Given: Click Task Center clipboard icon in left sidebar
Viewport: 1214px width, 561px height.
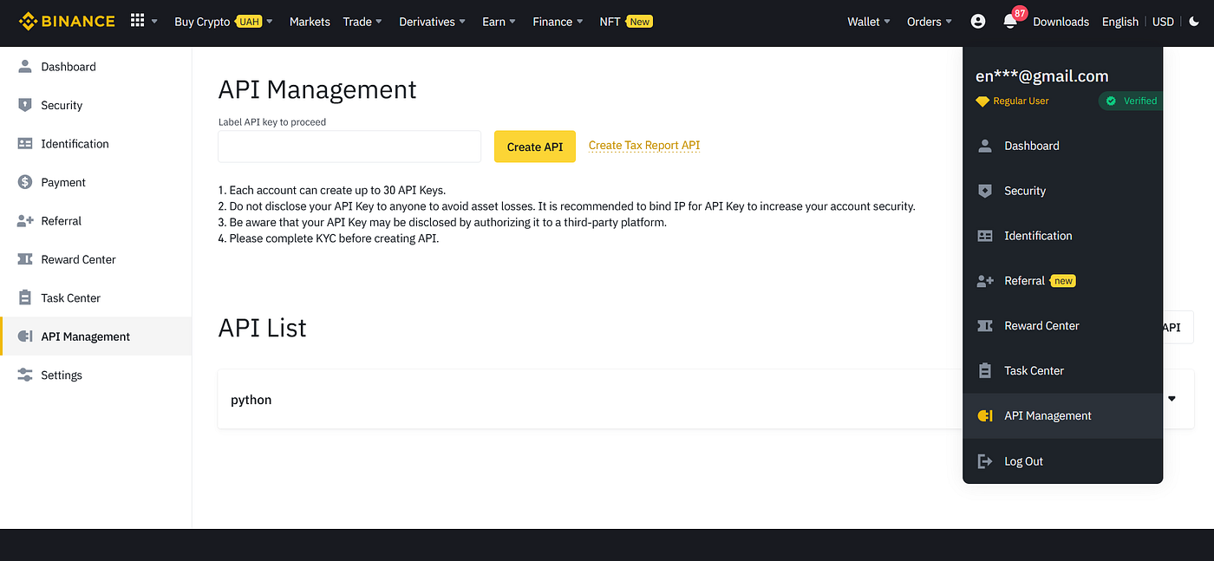Looking at the screenshot, I should [x=25, y=297].
